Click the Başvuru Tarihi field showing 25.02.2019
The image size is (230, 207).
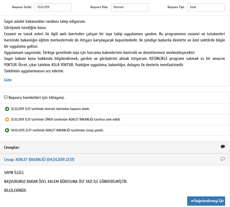click(x=53, y=7)
